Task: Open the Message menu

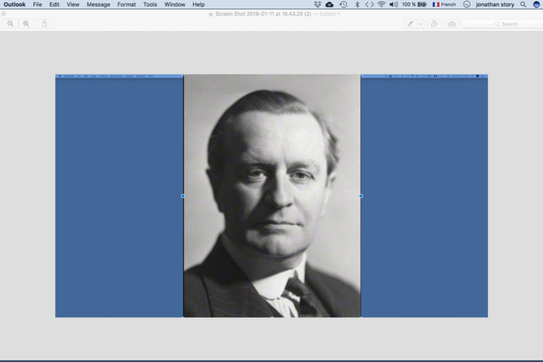Action: click(98, 4)
